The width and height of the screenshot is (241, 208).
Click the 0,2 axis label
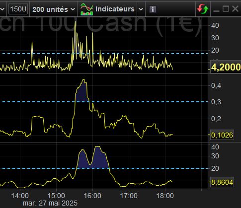pyautogui.click(x=216, y=119)
